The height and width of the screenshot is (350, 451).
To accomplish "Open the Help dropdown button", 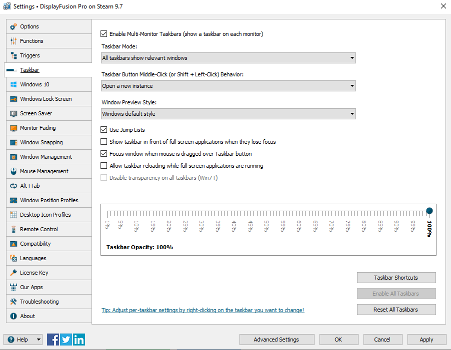I will click(x=23, y=340).
